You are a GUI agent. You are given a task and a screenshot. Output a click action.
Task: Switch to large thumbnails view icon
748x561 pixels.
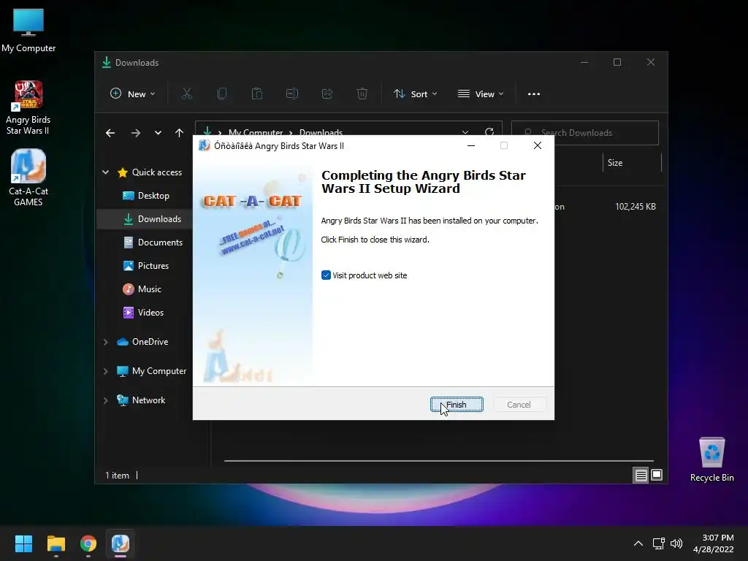coord(657,475)
